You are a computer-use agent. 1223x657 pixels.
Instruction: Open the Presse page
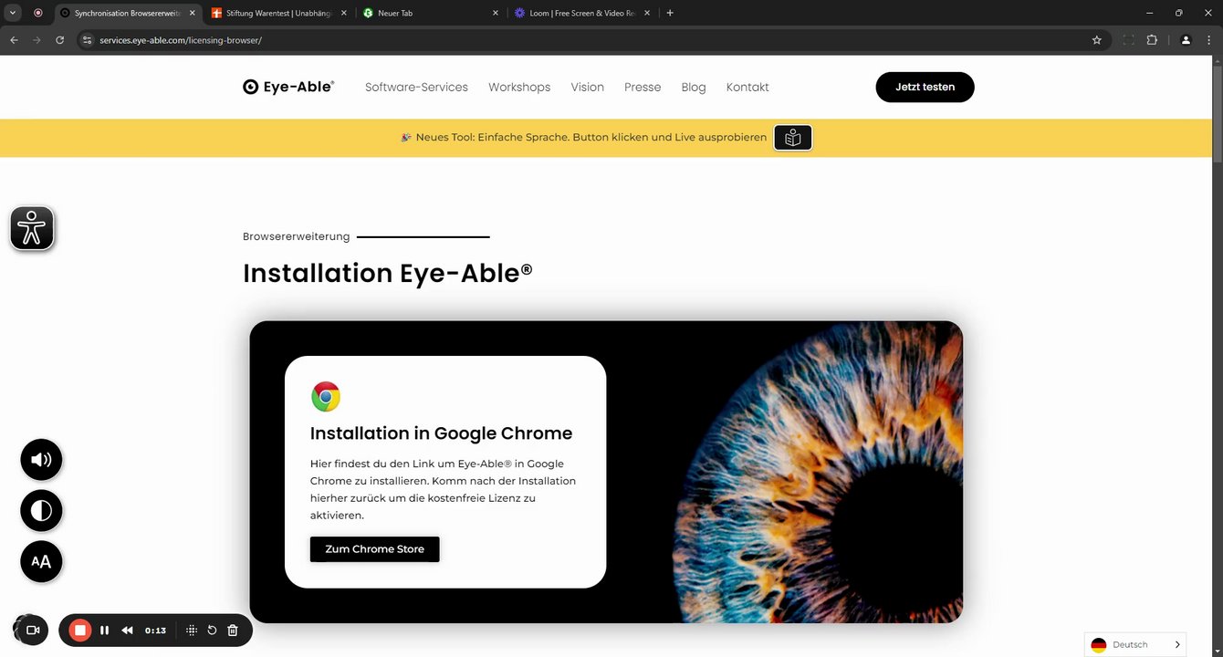[x=643, y=88]
